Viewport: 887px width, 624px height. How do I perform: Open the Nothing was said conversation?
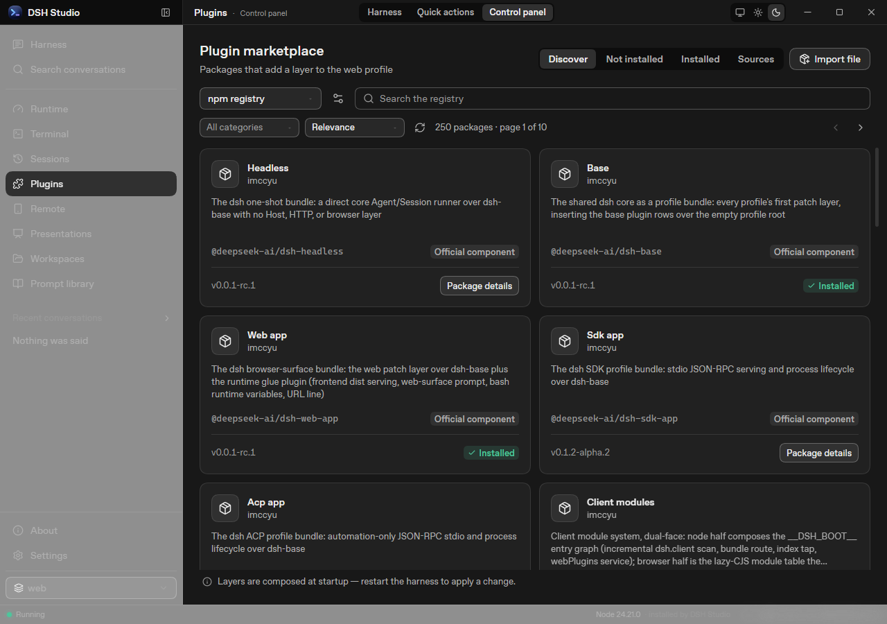click(x=91, y=340)
